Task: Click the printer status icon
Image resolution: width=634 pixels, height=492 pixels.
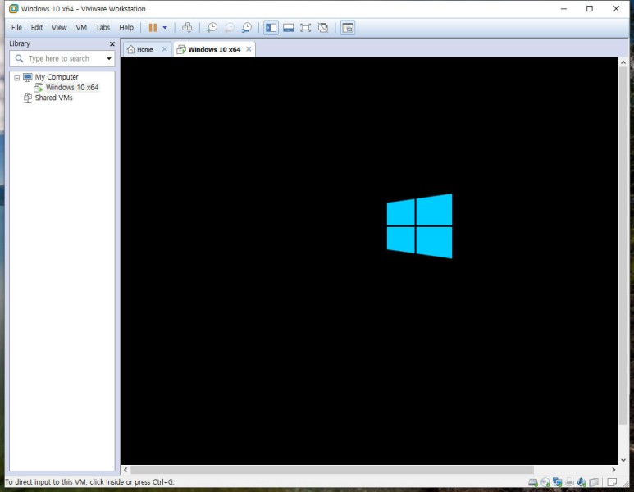Action: point(569,482)
